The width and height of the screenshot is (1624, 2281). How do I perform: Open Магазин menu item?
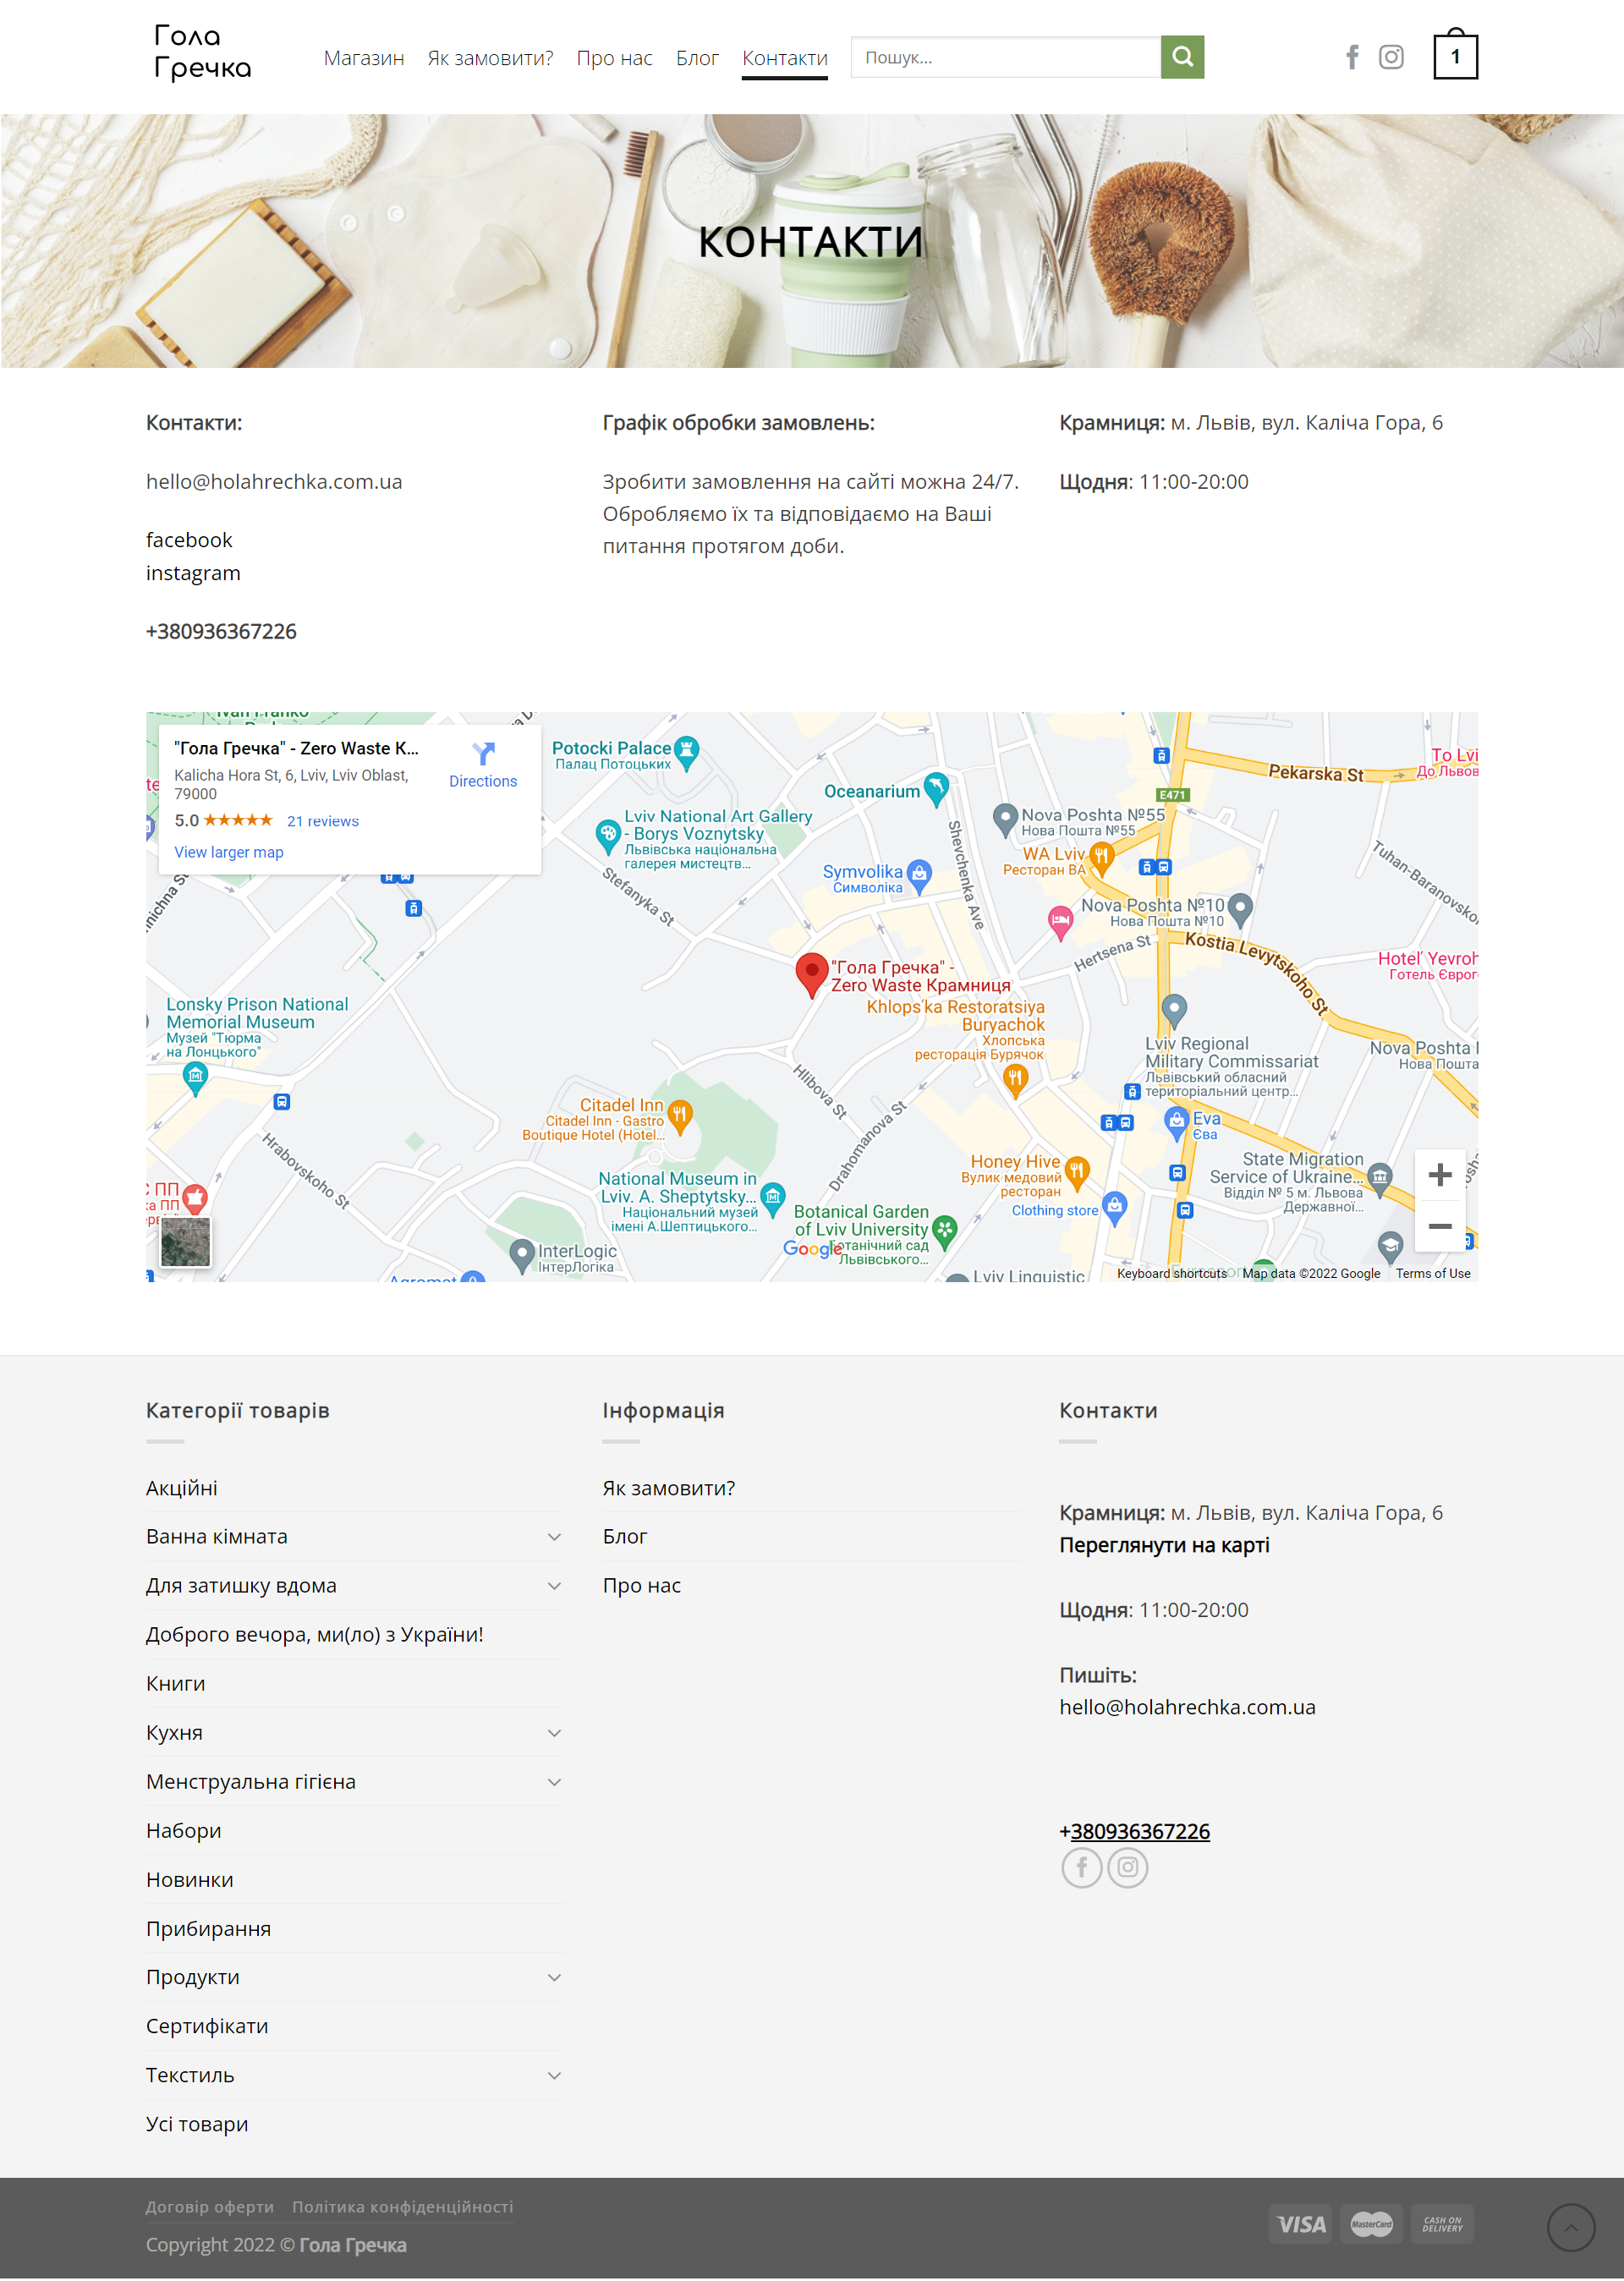tap(364, 58)
